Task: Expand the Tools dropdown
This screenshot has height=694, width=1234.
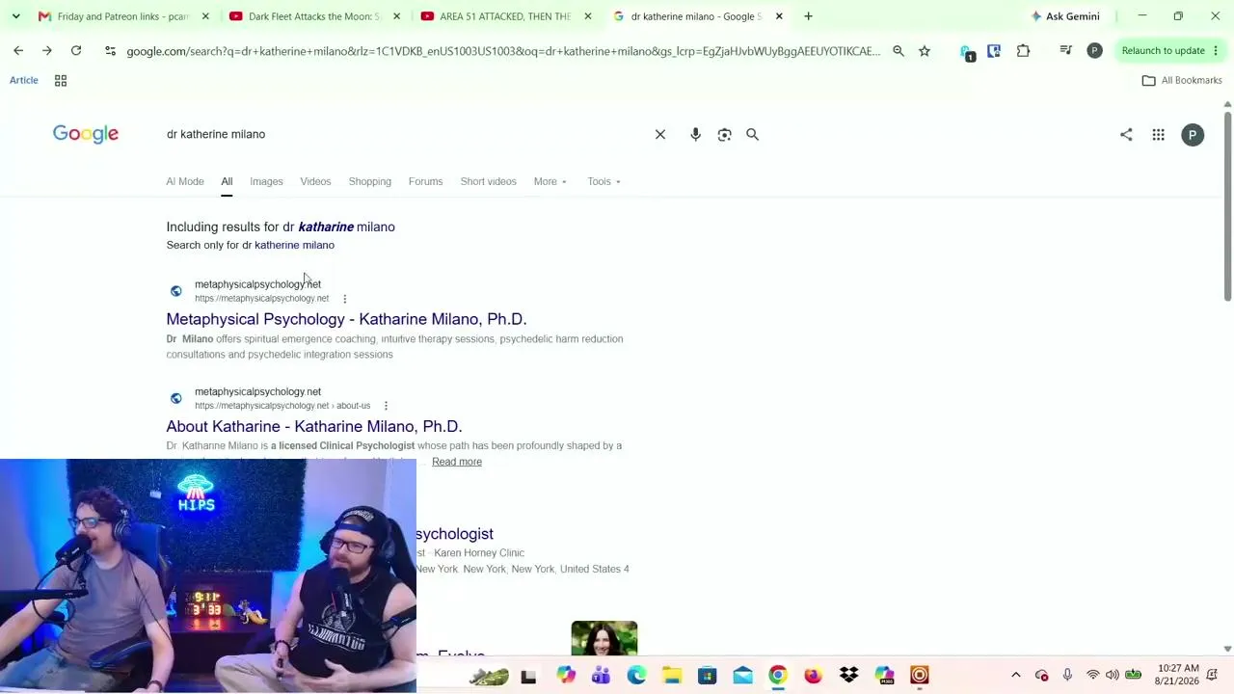Action: coord(604,181)
